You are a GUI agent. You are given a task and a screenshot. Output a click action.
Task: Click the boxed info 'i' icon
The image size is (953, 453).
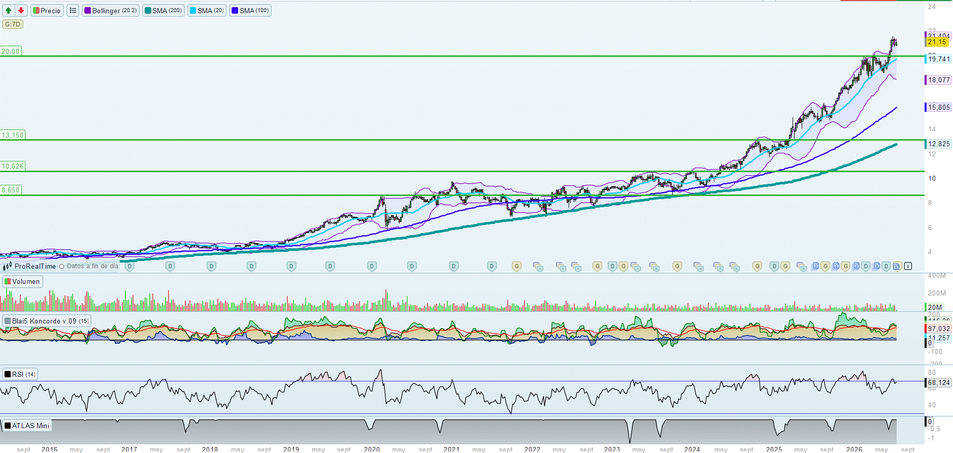908,266
